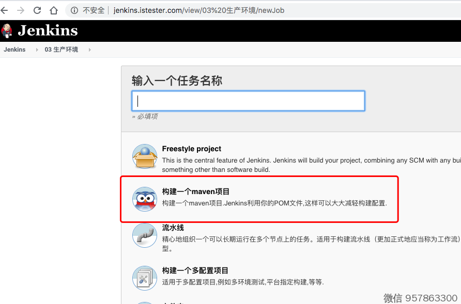Open site info via 不安全 indicator
The height and width of the screenshot is (304, 461).
click(88, 10)
